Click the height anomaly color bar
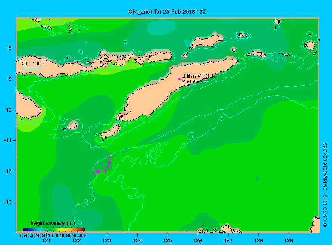The image size is (332, 245). (x=54, y=230)
